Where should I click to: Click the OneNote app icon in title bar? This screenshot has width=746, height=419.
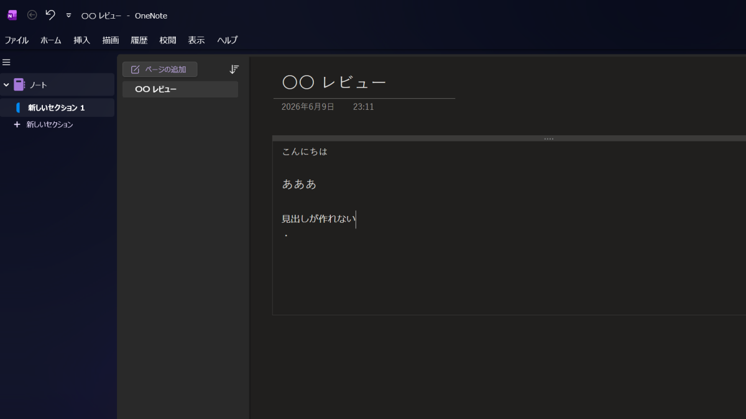12,15
